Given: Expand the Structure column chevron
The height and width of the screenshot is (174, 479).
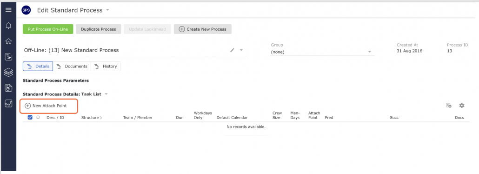Looking at the screenshot, I should click(101, 117).
